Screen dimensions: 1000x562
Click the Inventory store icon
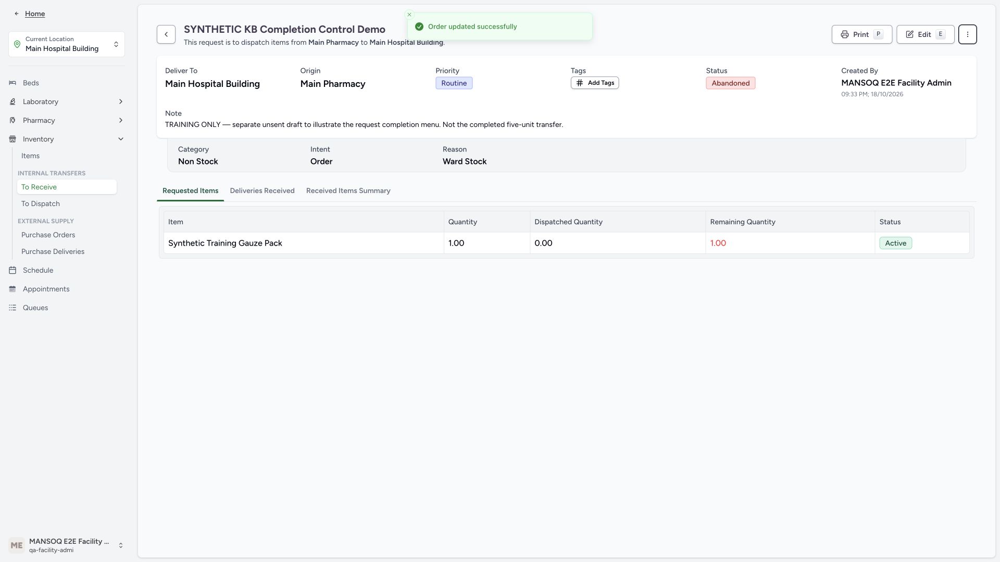(x=12, y=139)
